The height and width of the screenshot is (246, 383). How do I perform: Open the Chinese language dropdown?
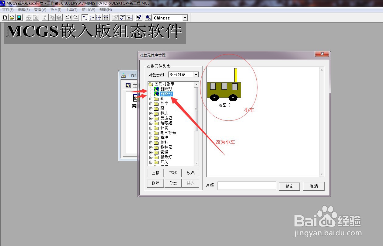[185, 18]
